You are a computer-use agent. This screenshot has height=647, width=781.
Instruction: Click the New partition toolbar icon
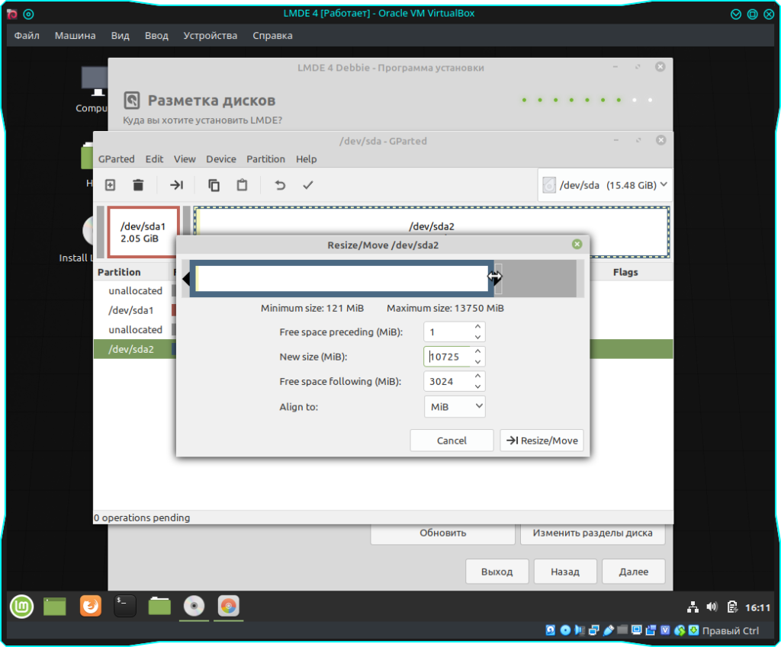click(x=110, y=185)
